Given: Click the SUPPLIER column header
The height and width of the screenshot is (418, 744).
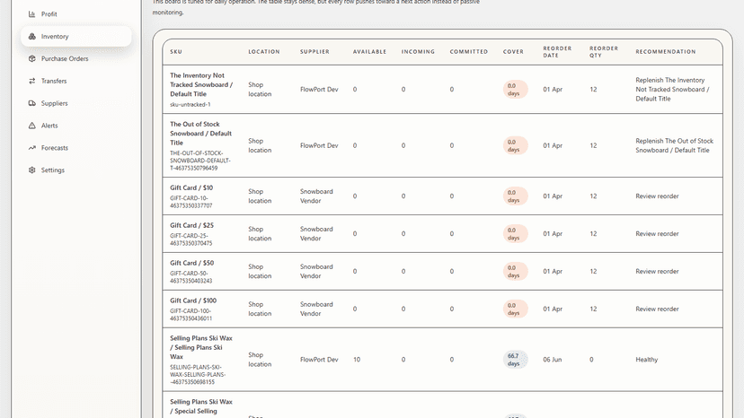Looking at the screenshot, I should 314,52.
